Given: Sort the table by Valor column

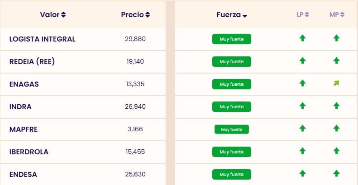Looking at the screenshot, I should (53, 14).
